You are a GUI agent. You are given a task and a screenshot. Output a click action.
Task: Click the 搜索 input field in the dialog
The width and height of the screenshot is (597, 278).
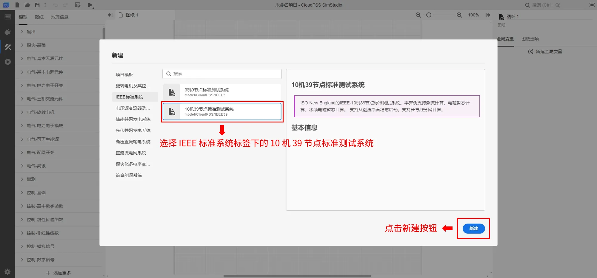221,74
